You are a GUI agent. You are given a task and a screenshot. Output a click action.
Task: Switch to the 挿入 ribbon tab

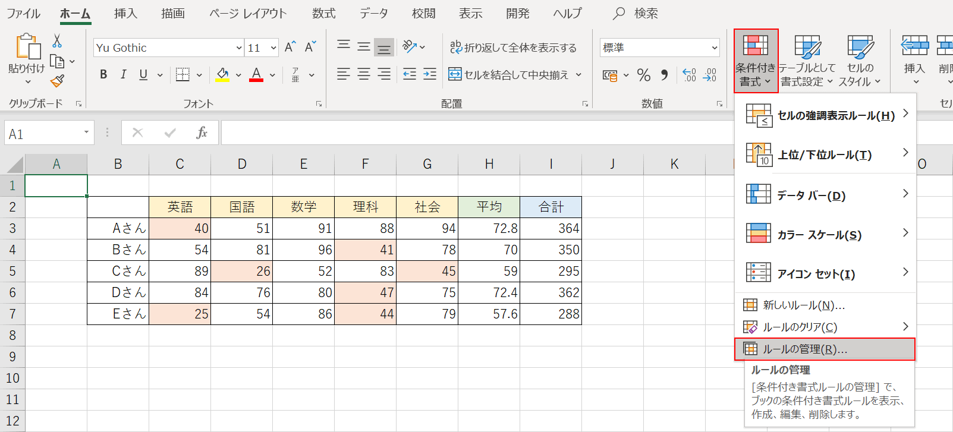click(x=125, y=13)
